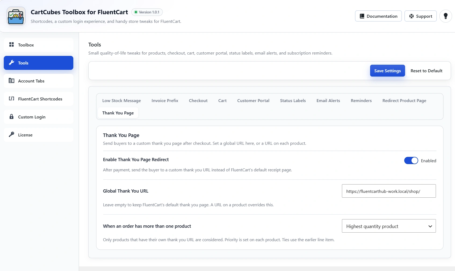Click the 'Thank You Page' section heading
Screen dimensions: 455x271
(121, 135)
